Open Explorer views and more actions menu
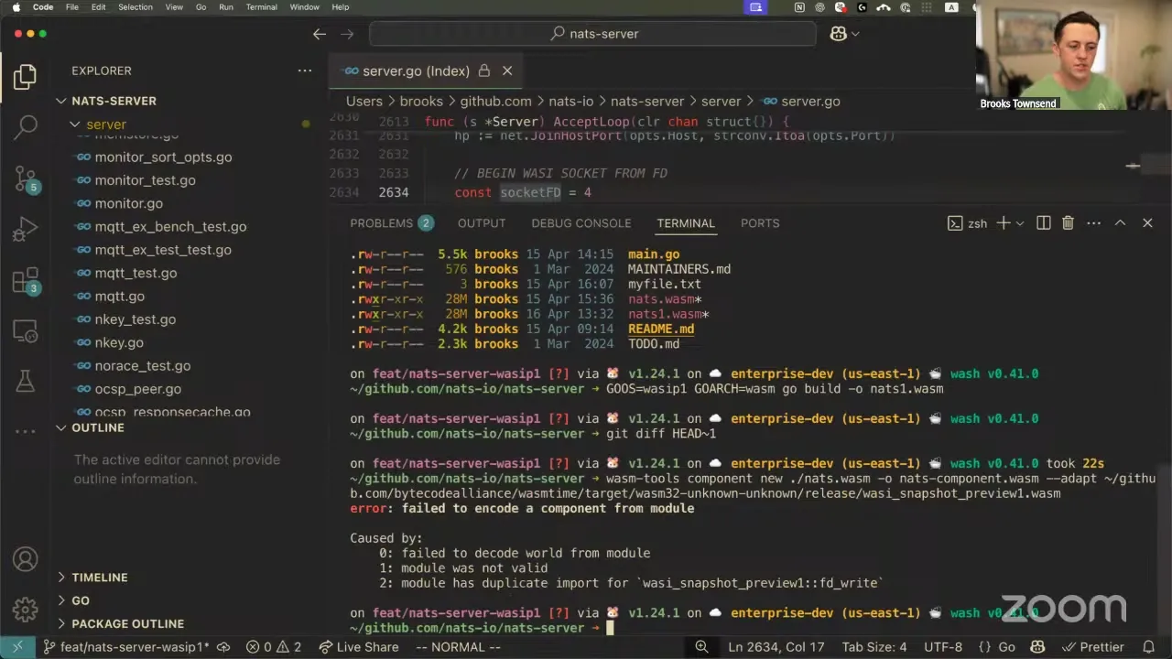The image size is (1172, 659). [305, 70]
